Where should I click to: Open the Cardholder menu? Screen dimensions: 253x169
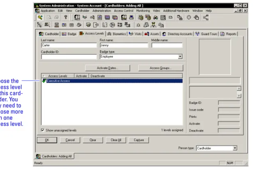click(82, 11)
